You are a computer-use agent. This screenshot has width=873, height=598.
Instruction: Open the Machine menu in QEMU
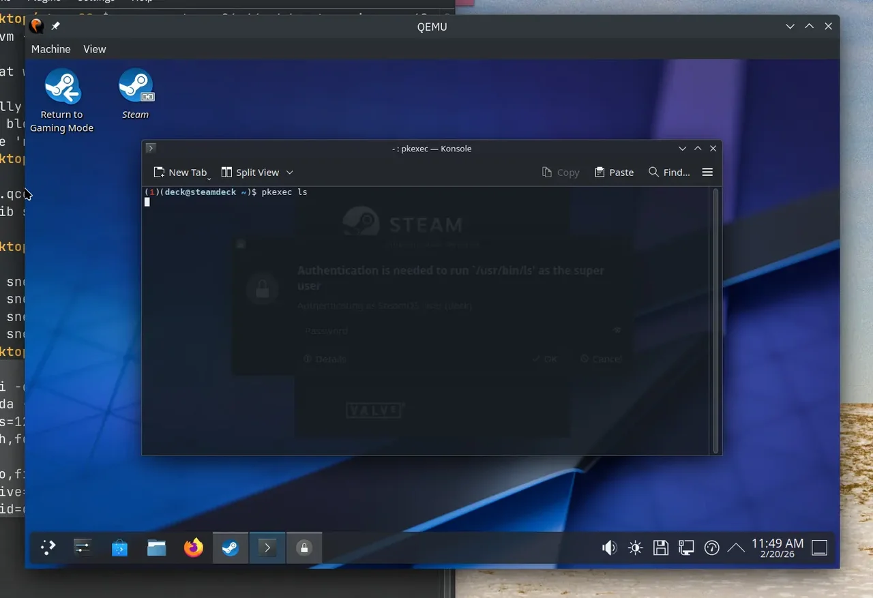50,49
